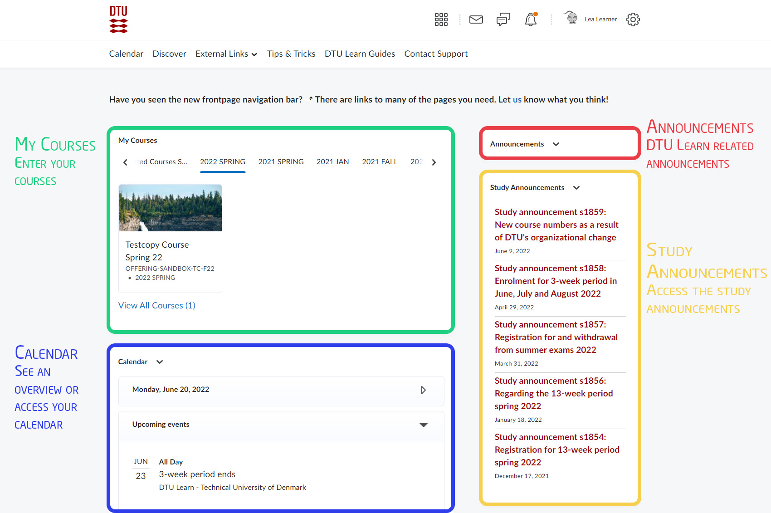
Task: Open the message alerts envelope icon
Action: click(476, 20)
